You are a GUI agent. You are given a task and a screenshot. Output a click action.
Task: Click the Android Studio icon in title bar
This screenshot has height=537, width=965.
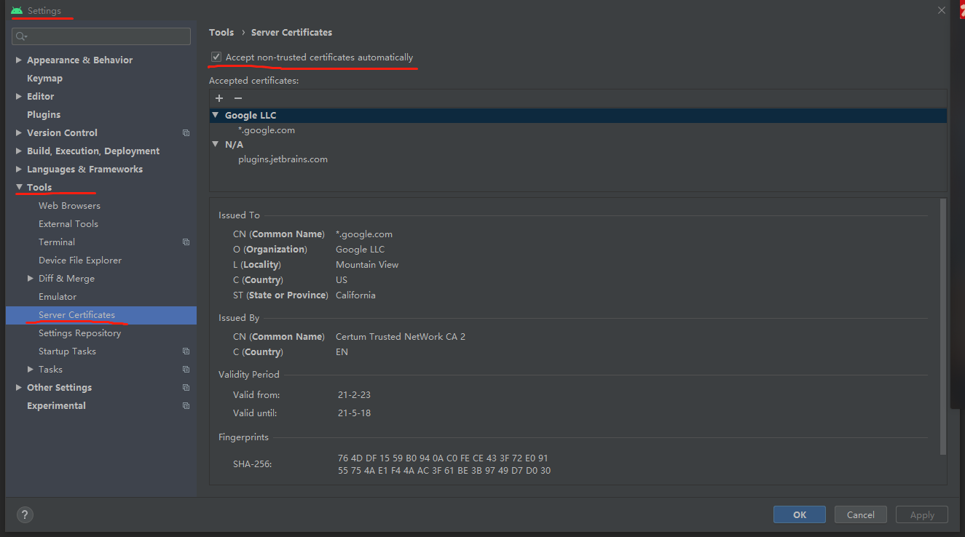pyautogui.click(x=17, y=10)
